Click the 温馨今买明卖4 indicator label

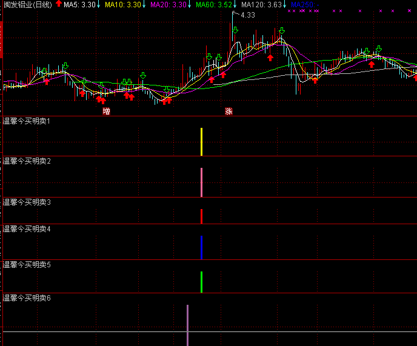click(x=26, y=228)
